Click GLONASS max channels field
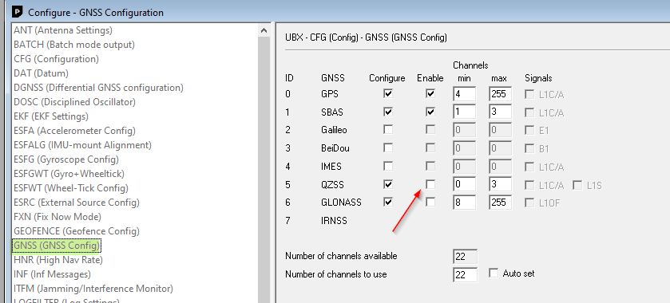 500,203
